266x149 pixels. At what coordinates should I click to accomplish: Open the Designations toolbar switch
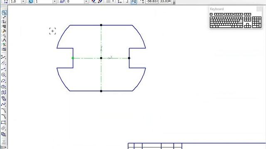[4, 22]
